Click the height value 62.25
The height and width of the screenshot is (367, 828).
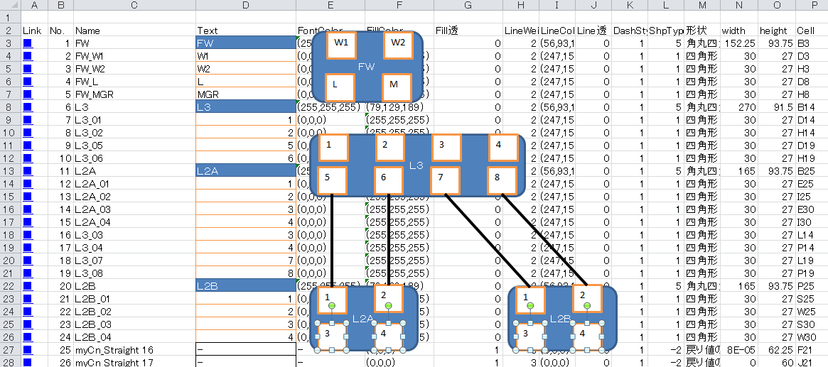pos(777,349)
